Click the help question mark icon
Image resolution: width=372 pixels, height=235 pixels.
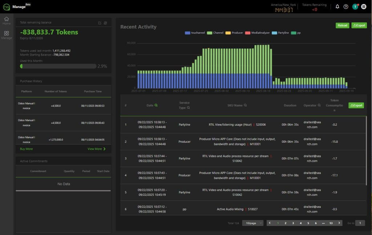(x=346, y=7)
